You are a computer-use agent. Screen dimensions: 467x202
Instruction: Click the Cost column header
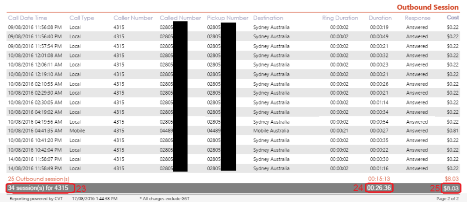(453, 18)
